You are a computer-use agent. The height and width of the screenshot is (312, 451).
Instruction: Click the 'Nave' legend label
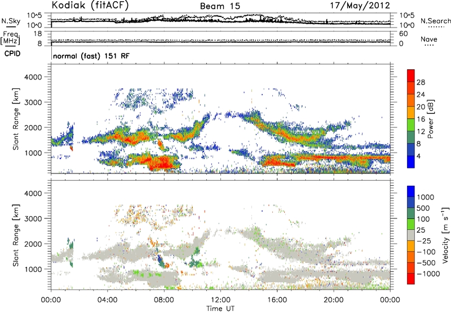429,39
